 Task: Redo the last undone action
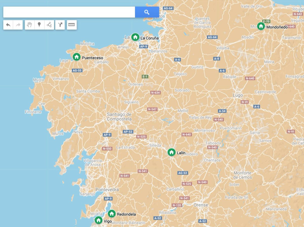click(18, 25)
